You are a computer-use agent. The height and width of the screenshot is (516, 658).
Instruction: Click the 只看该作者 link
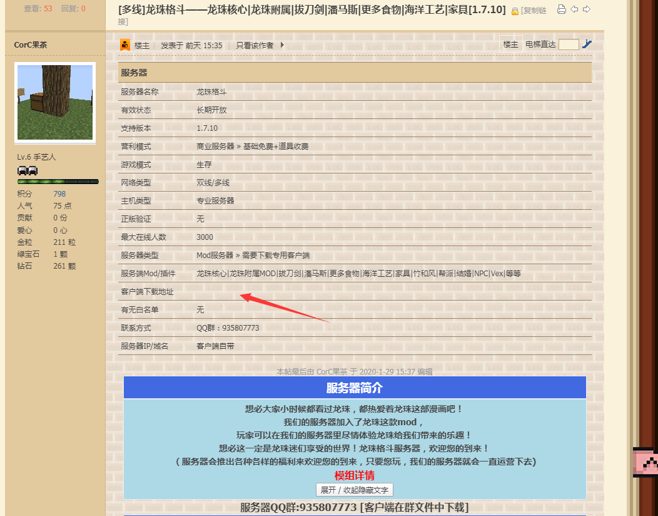tap(255, 45)
